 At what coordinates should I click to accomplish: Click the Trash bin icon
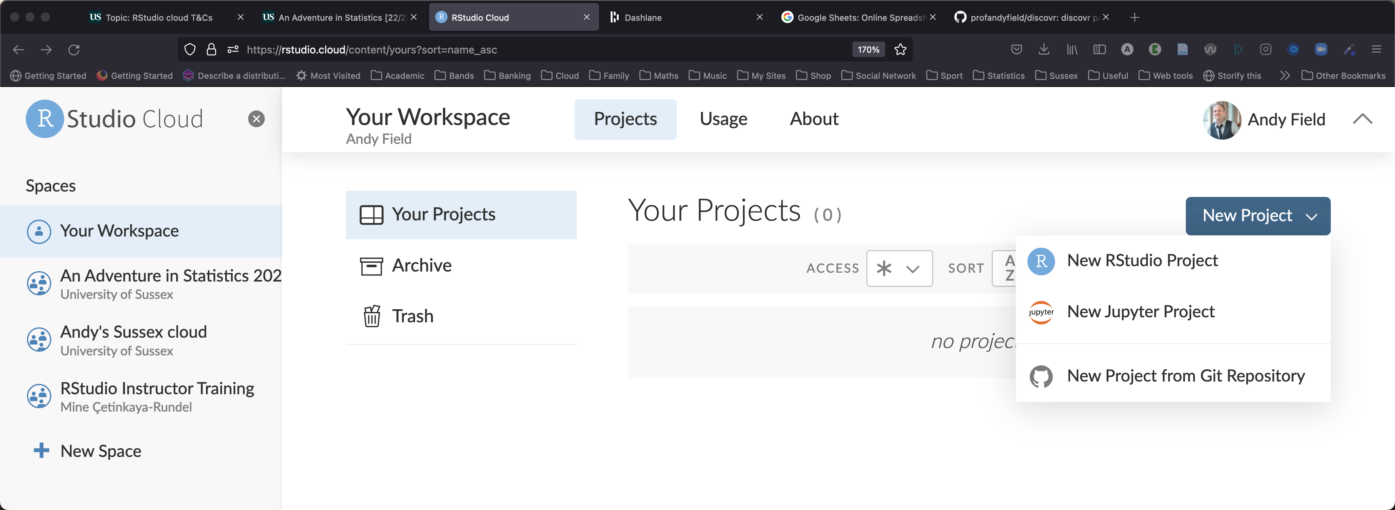click(371, 316)
